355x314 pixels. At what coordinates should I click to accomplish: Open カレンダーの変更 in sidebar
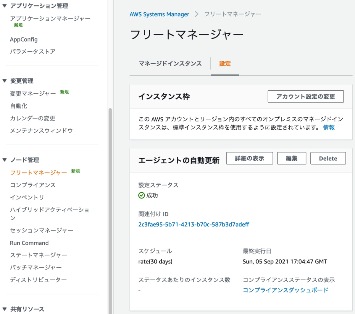[x=33, y=118]
